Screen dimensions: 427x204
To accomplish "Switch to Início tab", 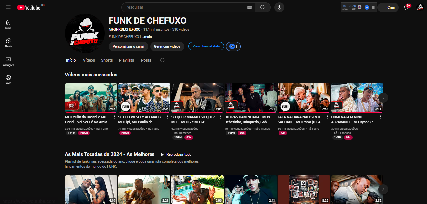I will coord(71,60).
